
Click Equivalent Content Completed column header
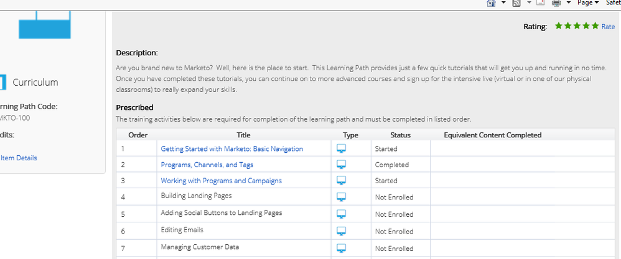point(493,135)
